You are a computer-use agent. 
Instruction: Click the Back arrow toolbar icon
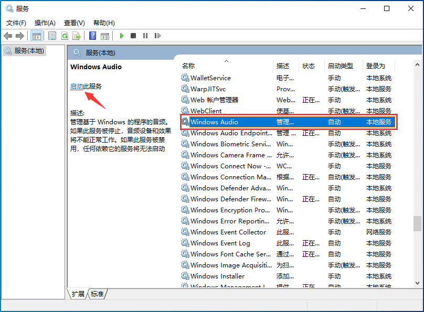point(8,36)
